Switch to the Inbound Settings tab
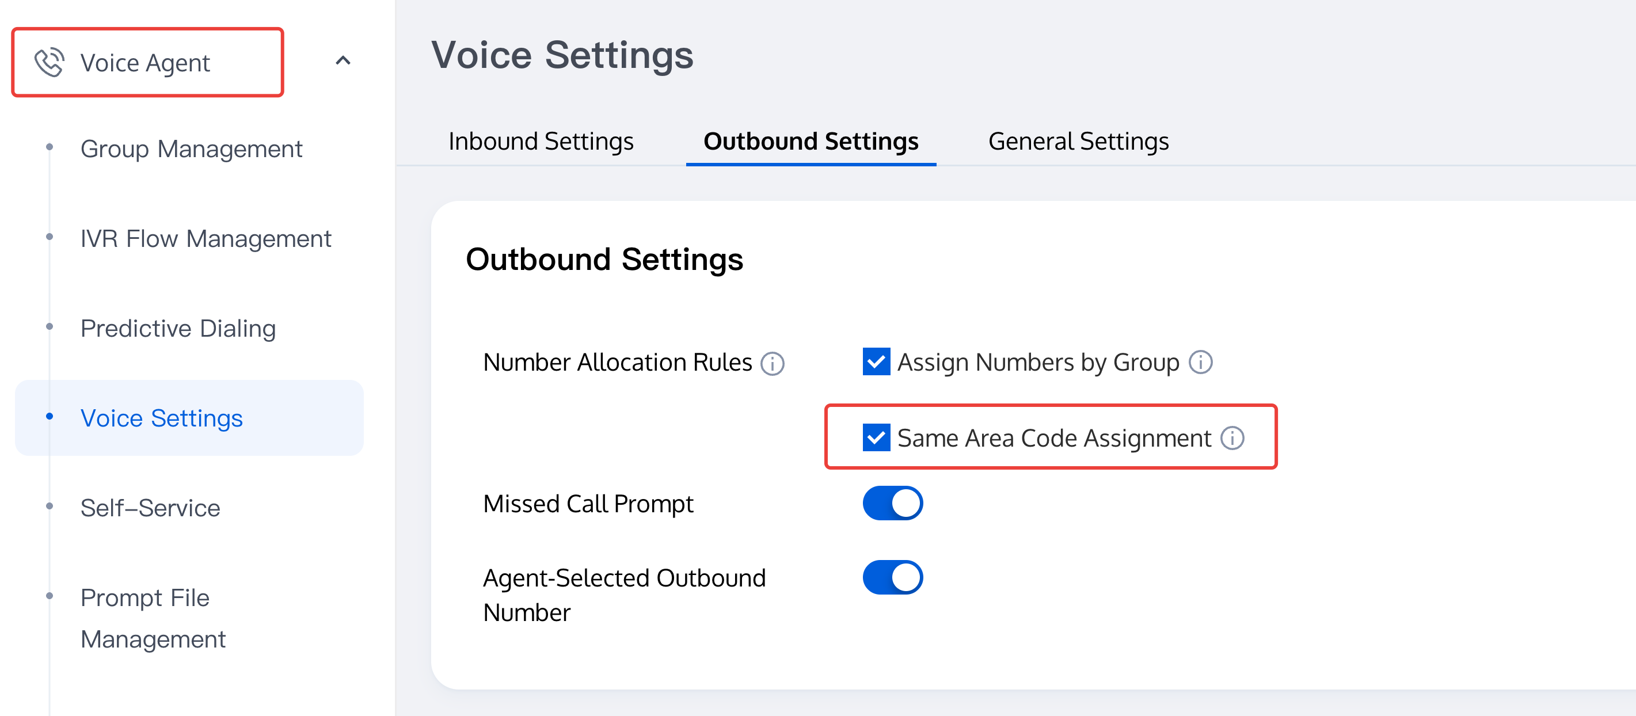Screen dimensions: 1636x716 click(x=541, y=141)
